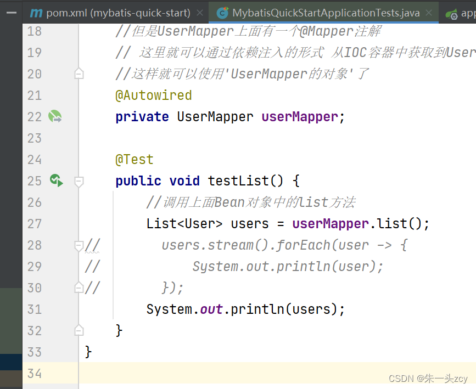Collapse the testList method fold at line 25
Image resolution: width=476 pixels, height=389 pixels.
[79, 181]
